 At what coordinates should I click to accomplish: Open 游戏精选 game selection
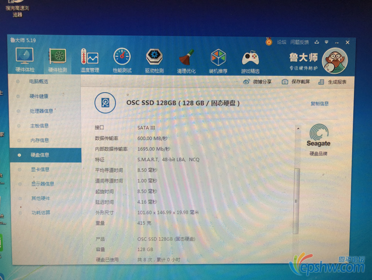[x=250, y=62]
